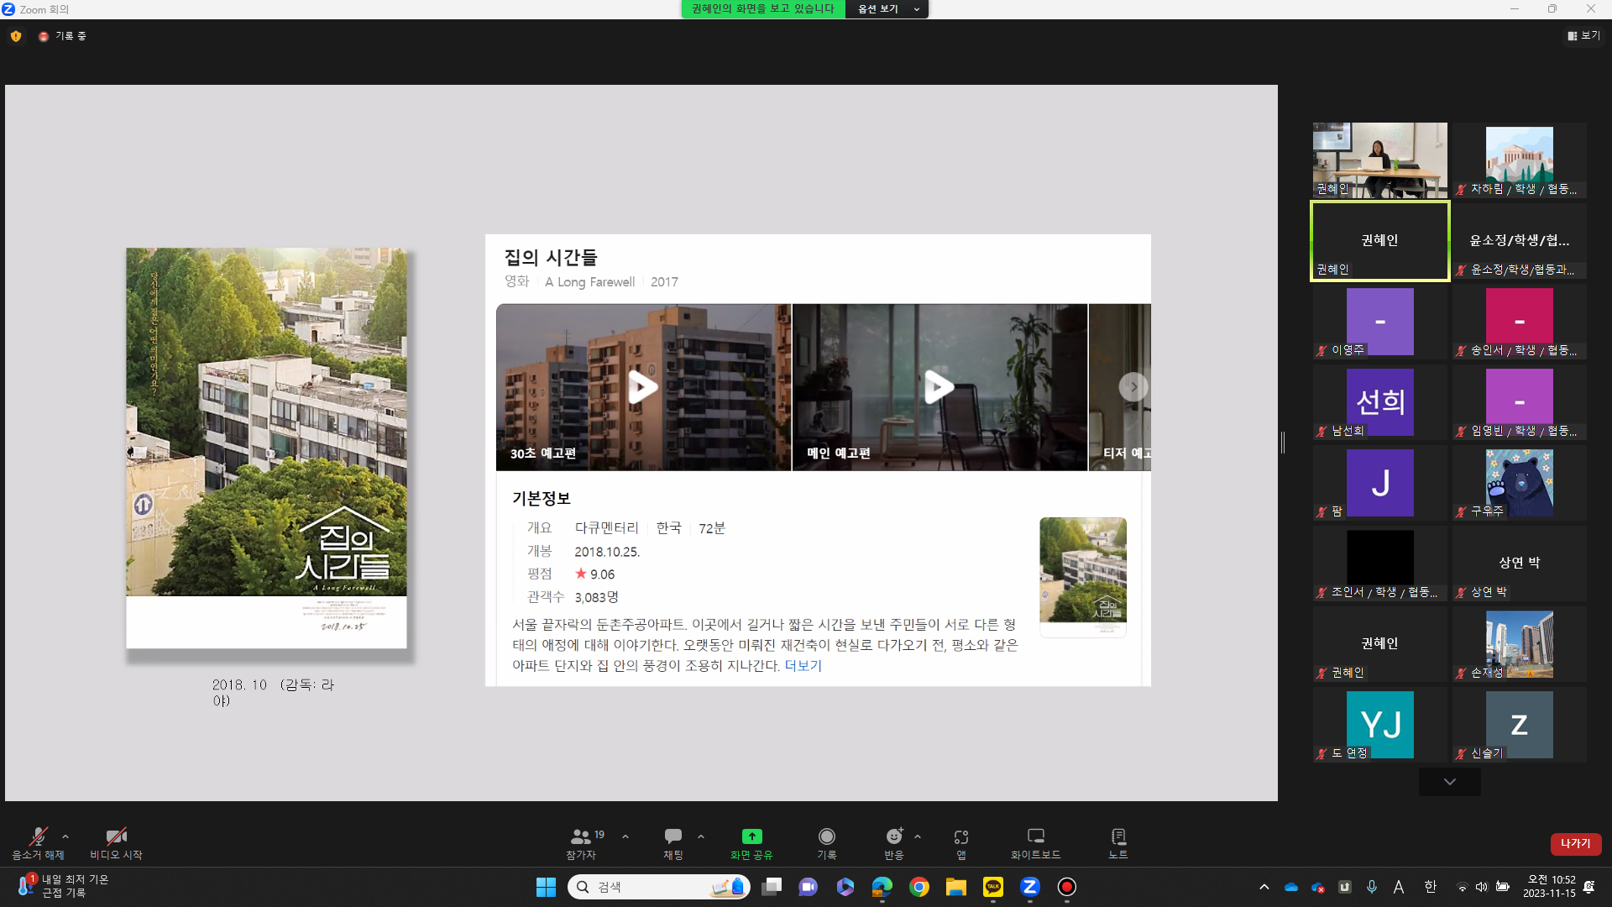Start video with 비디오 시작
This screenshot has width=1612, height=907.
(116, 843)
